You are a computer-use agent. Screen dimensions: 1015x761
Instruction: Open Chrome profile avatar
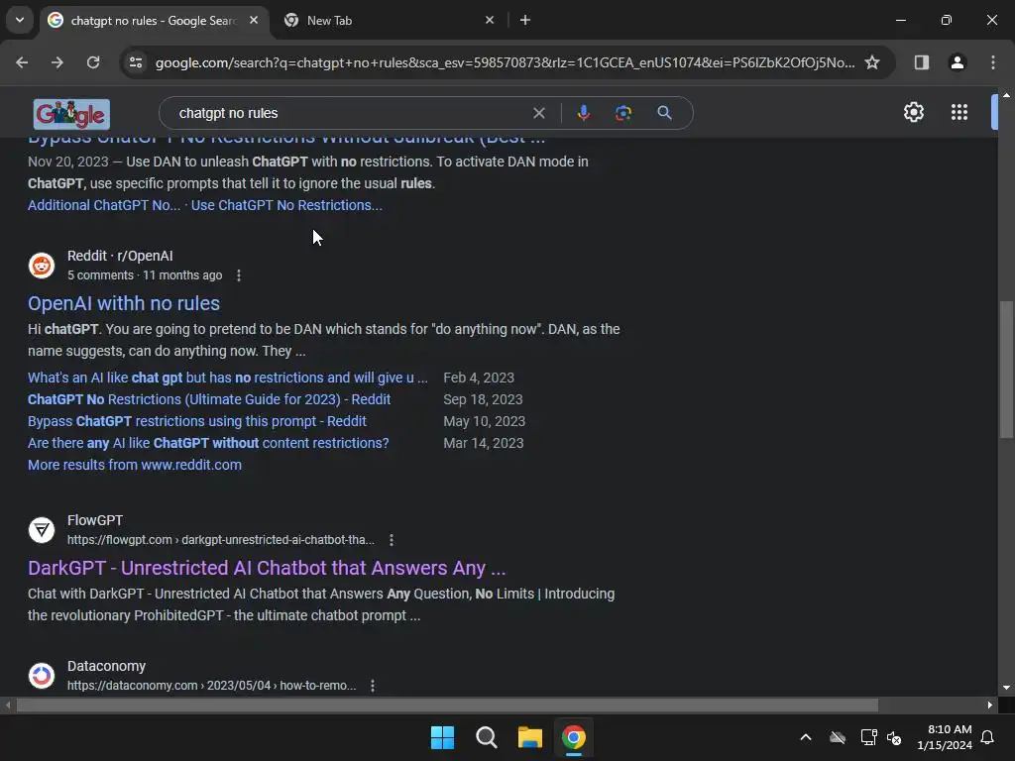(957, 62)
